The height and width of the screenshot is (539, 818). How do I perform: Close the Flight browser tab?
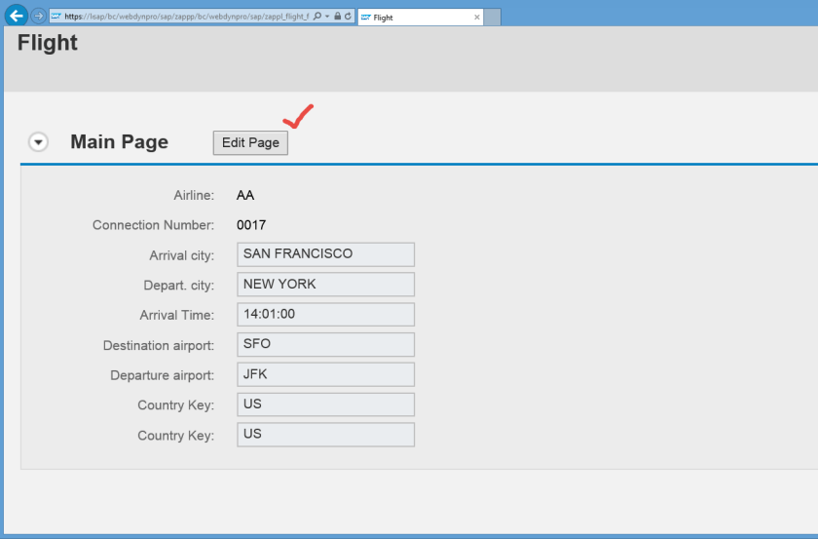[476, 18]
